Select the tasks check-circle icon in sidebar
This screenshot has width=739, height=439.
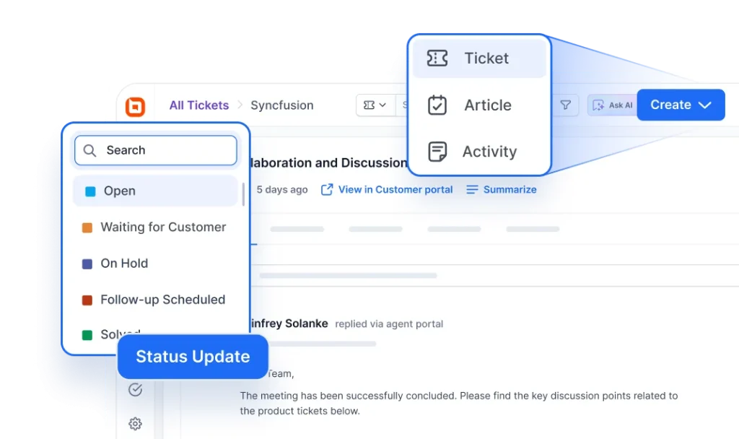136,390
